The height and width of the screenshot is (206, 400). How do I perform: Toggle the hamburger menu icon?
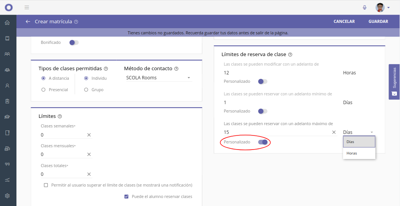[x=27, y=8]
